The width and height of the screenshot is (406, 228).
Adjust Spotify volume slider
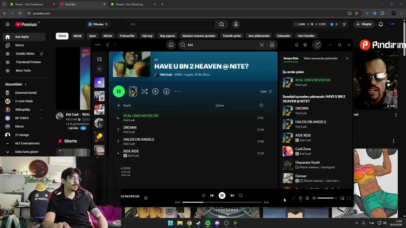(x=327, y=198)
